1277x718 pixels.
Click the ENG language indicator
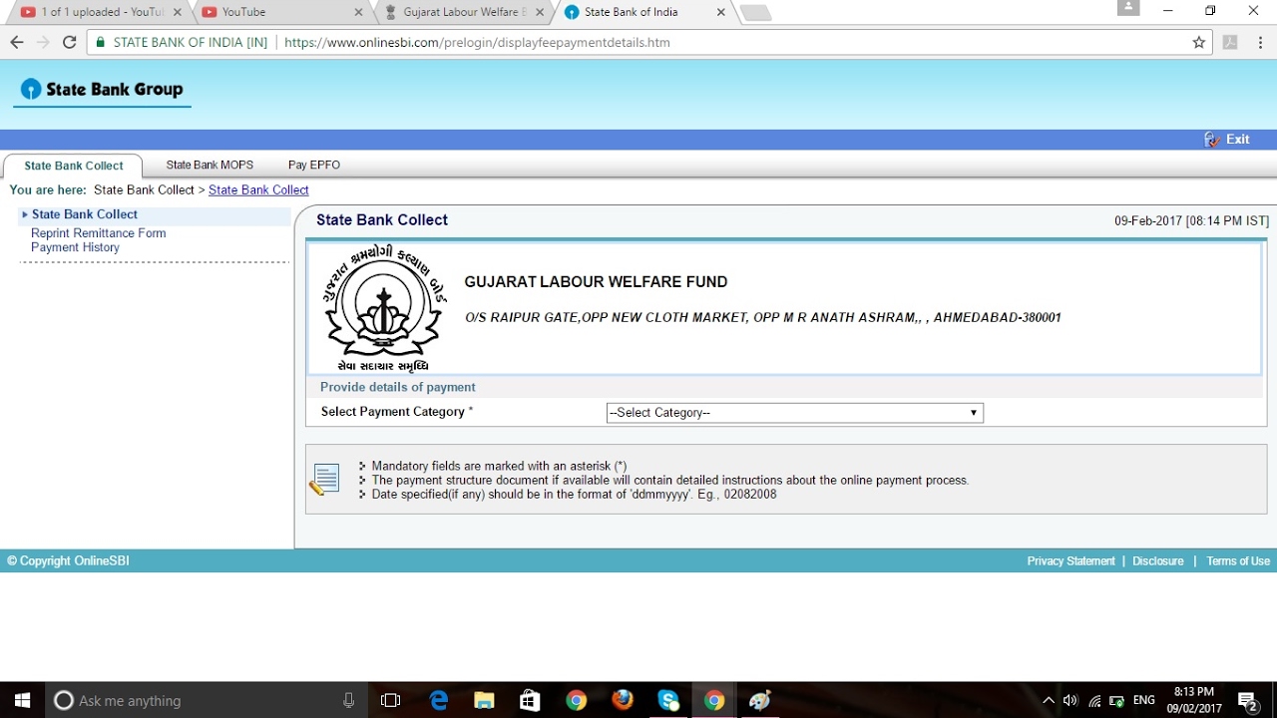tap(1144, 700)
